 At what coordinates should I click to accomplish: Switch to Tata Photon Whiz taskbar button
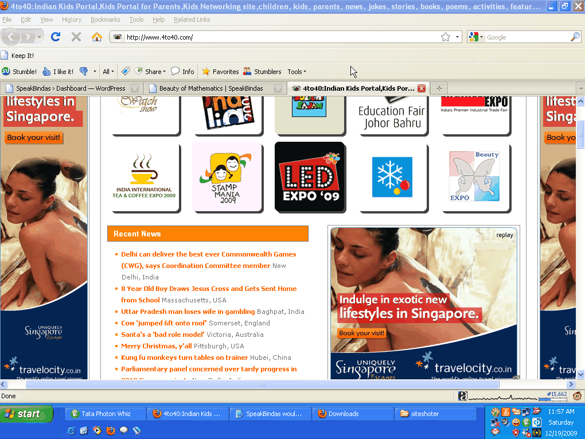(x=106, y=414)
